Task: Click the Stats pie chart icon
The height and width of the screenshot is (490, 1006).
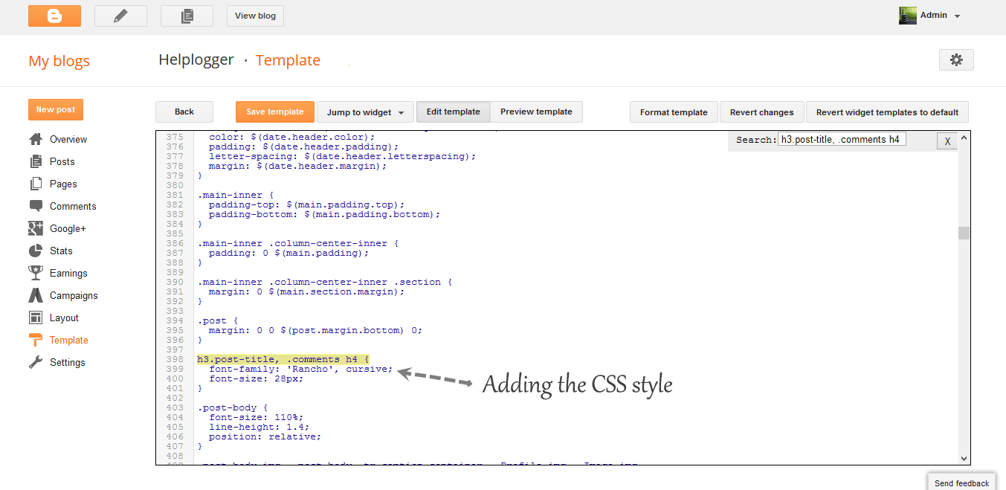Action: tap(36, 251)
